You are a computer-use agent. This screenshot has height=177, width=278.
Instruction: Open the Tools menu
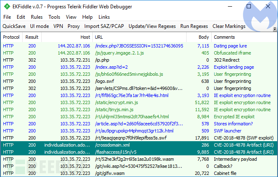(x=54, y=17)
